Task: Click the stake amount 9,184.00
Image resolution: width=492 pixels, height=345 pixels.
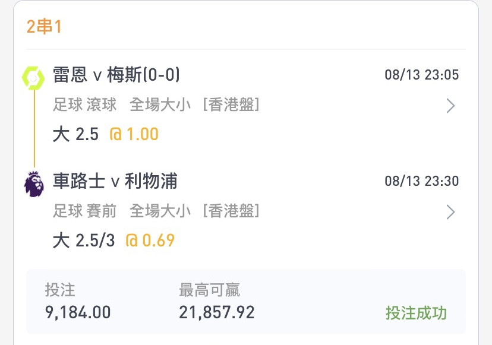Action: pos(78,312)
